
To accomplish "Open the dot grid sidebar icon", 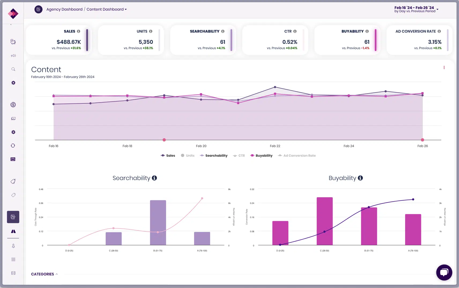I will click(13, 259).
